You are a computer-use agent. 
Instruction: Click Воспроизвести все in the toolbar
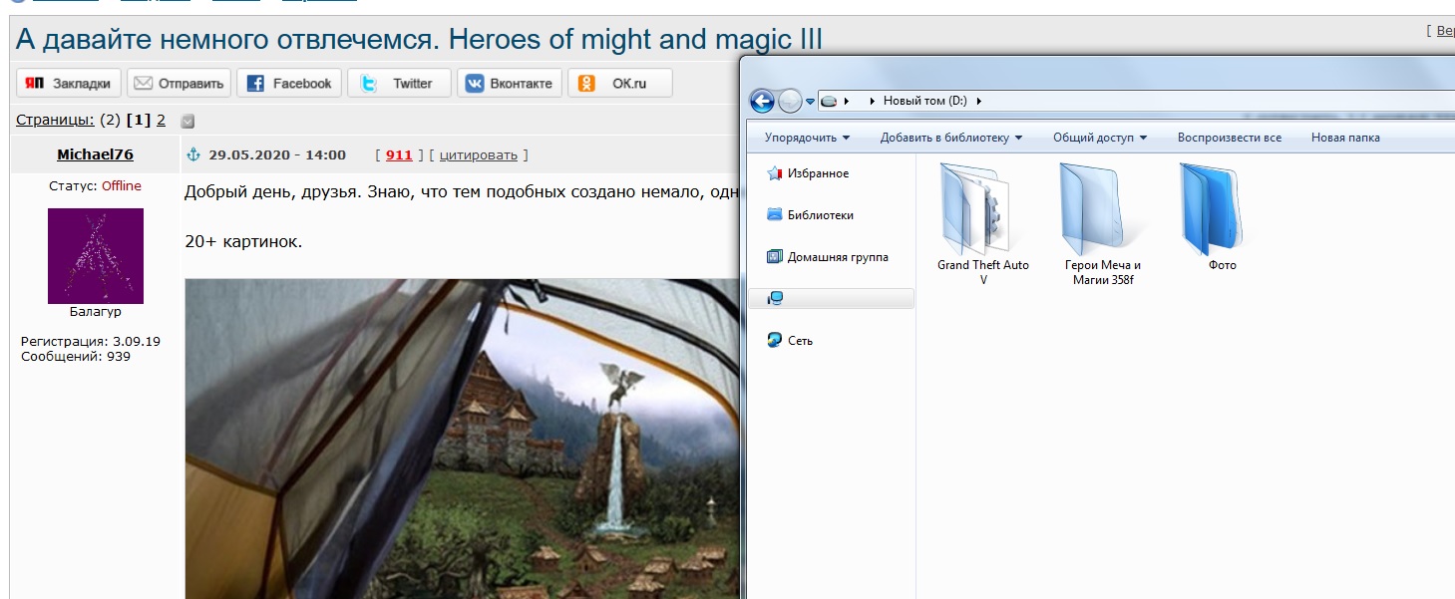[x=1230, y=138]
